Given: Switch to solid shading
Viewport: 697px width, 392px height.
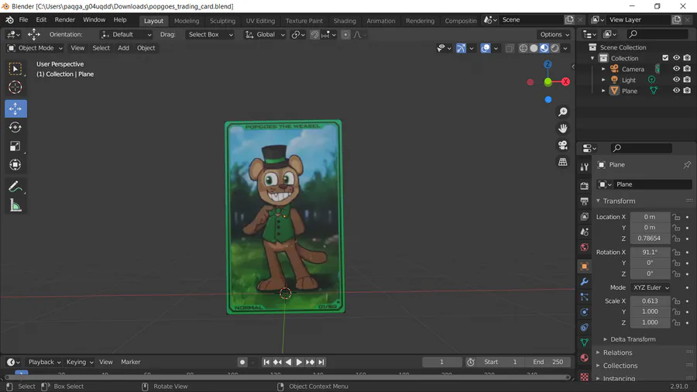Looking at the screenshot, I should (x=534, y=48).
